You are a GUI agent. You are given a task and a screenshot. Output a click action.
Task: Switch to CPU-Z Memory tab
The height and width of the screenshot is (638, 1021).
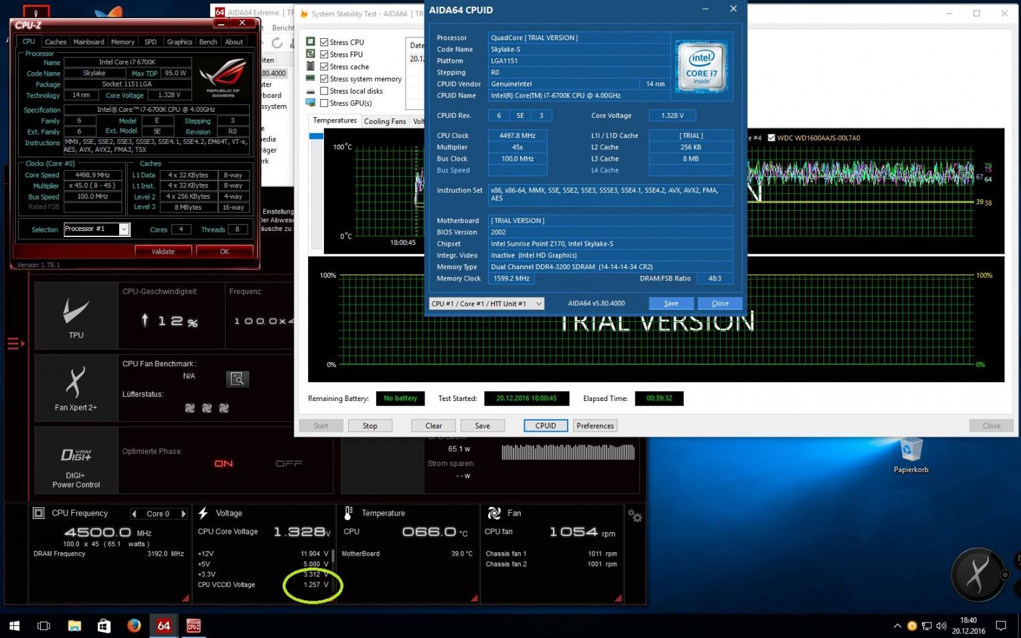tap(123, 42)
